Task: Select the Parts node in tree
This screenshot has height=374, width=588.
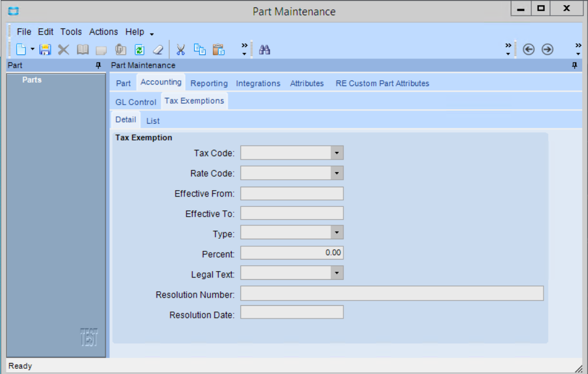Action: [32, 80]
